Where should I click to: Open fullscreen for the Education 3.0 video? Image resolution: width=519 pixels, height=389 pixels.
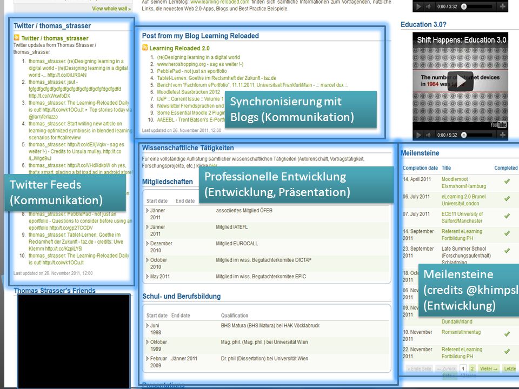tap(502, 135)
